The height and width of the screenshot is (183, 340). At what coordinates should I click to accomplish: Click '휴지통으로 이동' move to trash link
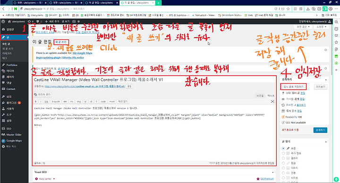click(x=290, y=130)
